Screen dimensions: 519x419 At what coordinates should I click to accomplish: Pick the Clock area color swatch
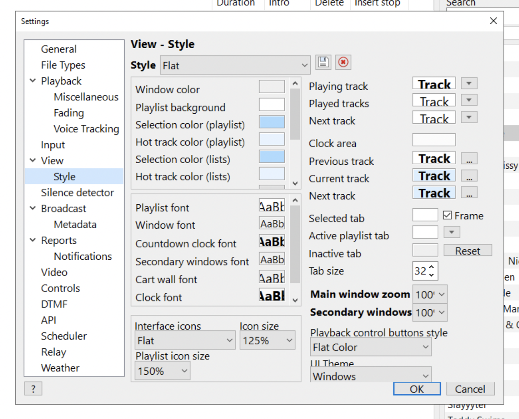pyautogui.click(x=434, y=140)
